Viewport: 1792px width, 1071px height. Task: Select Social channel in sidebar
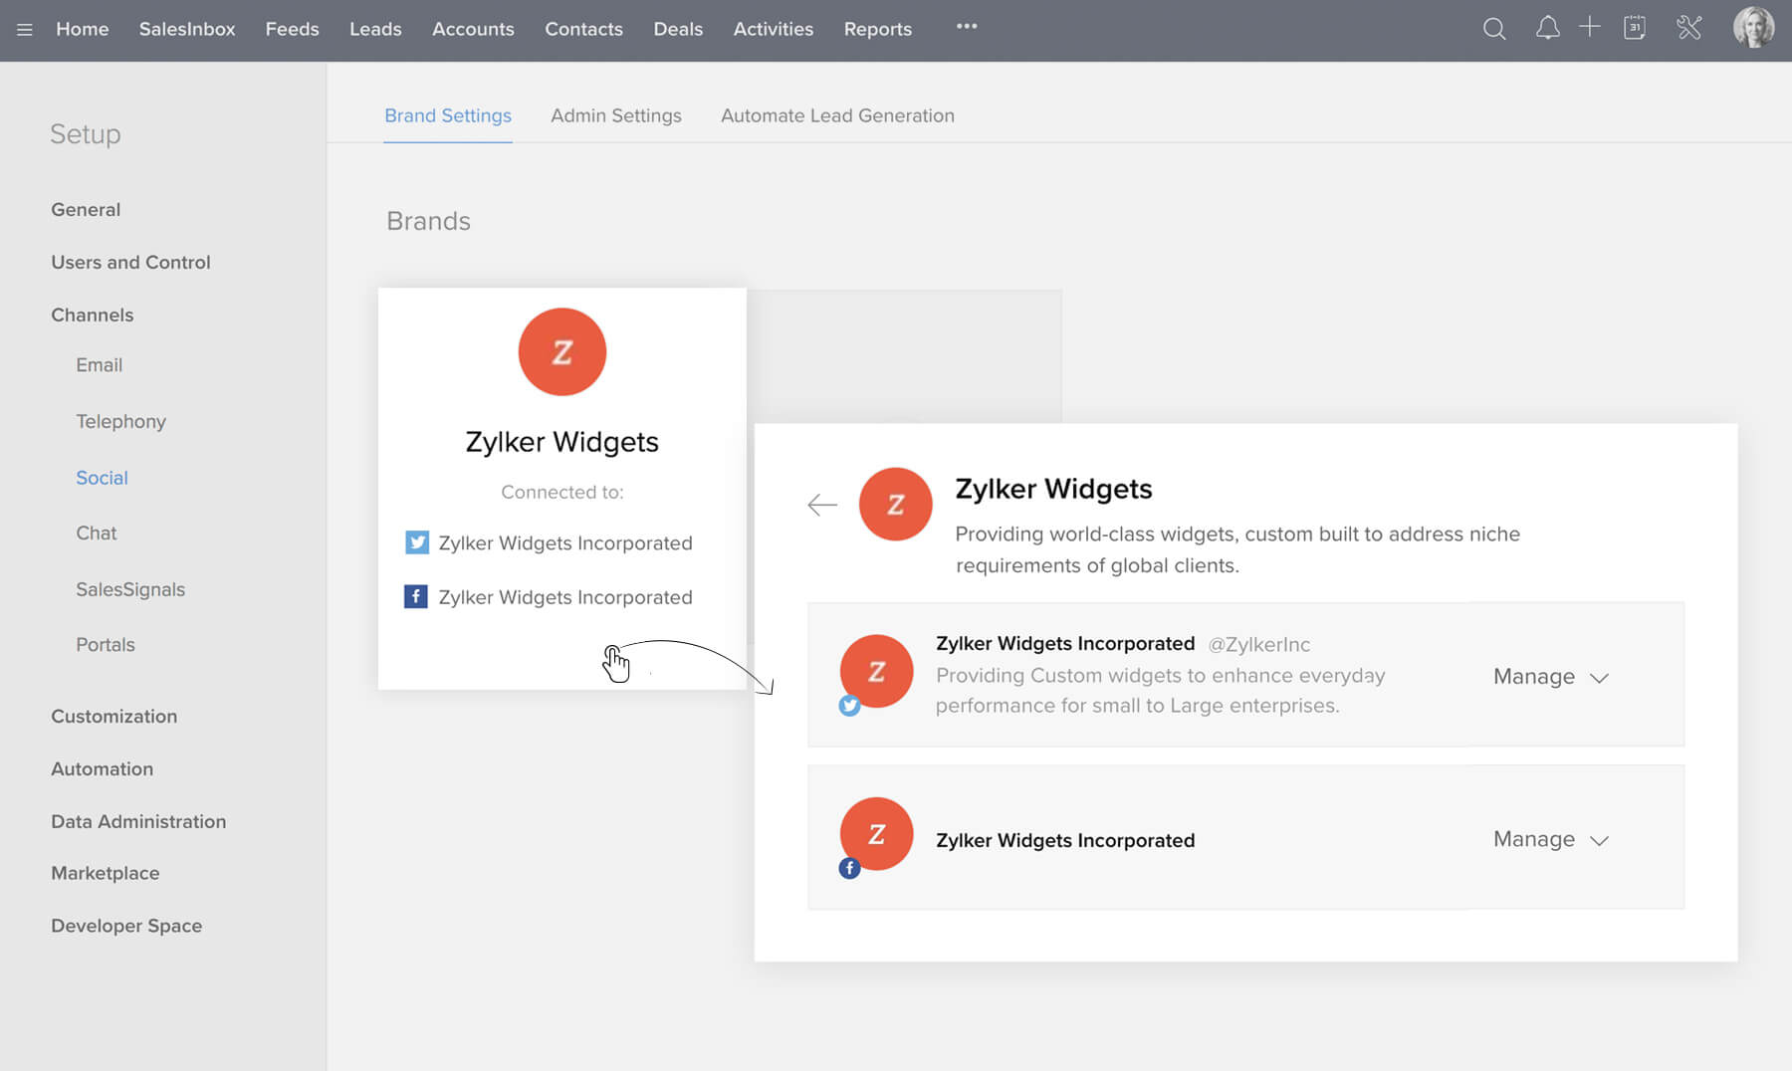103,478
